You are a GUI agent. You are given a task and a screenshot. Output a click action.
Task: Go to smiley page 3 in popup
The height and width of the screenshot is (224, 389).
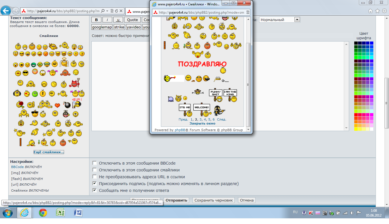coord(200,119)
